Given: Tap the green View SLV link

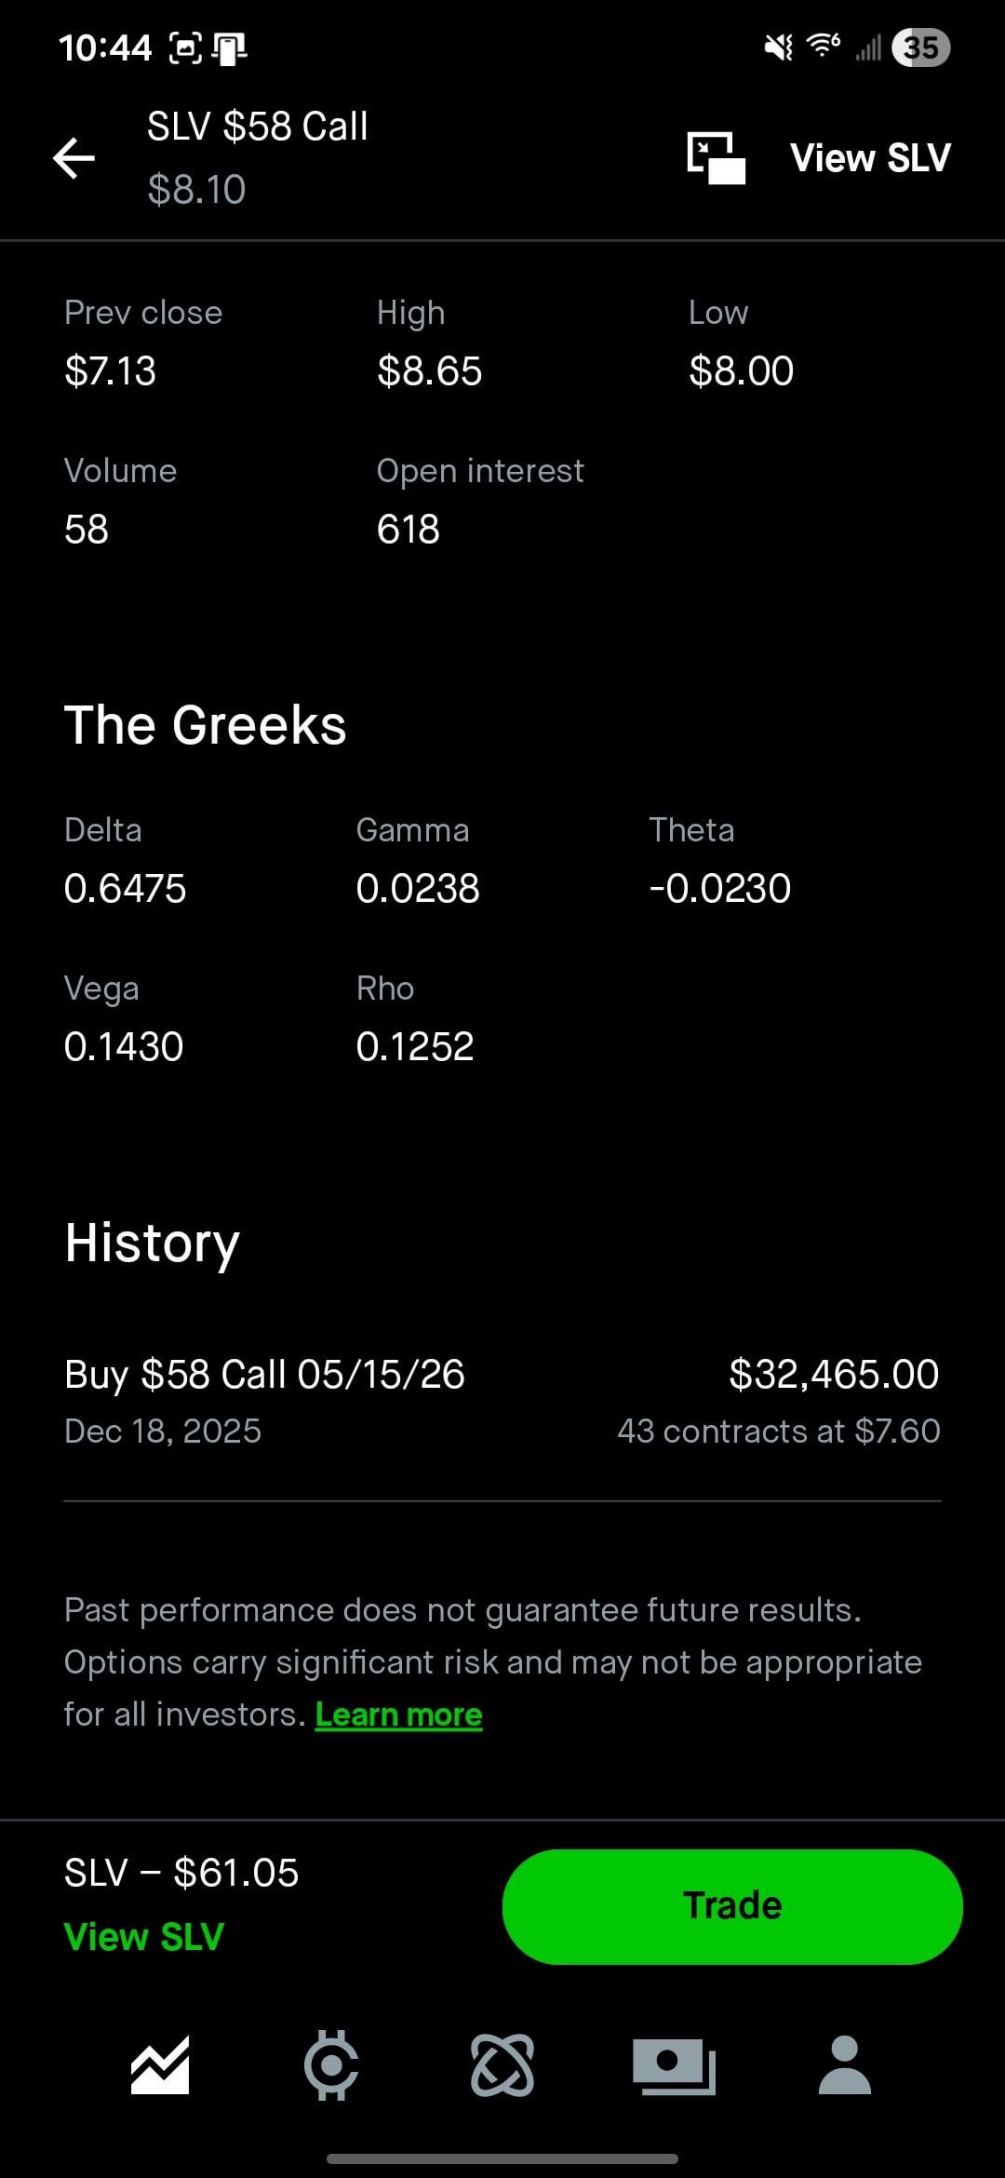Looking at the screenshot, I should pyautogui.click(x=144, y=1936).
